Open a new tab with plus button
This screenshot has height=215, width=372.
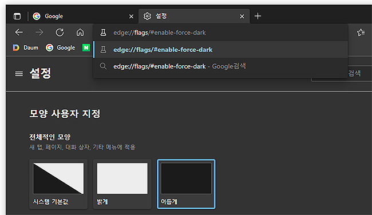[258, 16]
